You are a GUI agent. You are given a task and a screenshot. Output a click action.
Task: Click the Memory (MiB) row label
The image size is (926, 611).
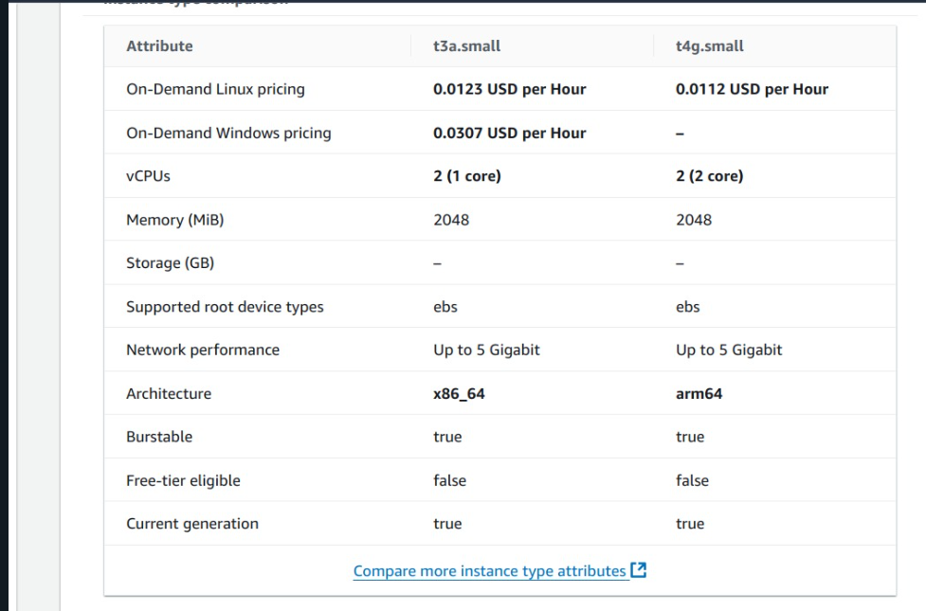pyautogui.click(x=174, y=220)
